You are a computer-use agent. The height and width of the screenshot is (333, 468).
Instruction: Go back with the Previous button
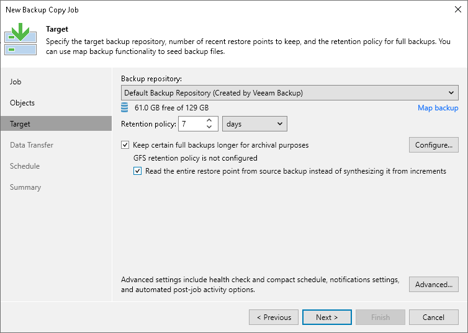[274, 317]
